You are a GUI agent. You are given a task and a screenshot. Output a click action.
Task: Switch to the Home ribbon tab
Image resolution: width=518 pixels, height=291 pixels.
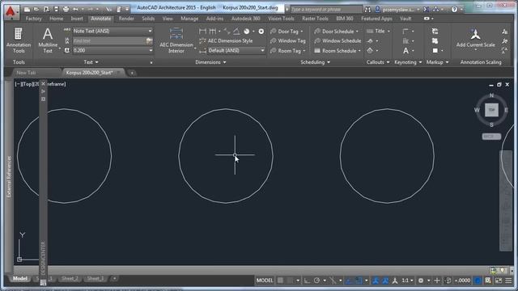tap(56, 19)
